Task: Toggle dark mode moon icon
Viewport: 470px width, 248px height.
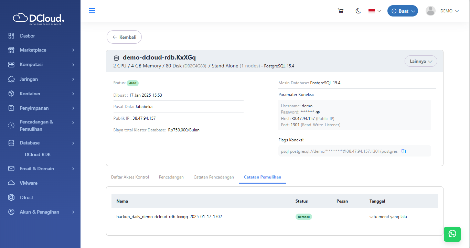Action: [358, 11]
